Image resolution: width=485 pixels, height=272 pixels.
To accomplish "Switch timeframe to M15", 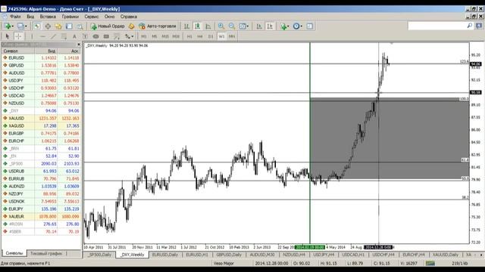I will click(165, 36).
